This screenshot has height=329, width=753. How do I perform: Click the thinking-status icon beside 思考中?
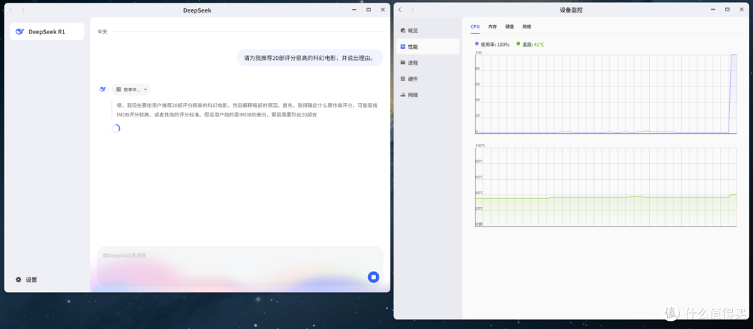119,89
